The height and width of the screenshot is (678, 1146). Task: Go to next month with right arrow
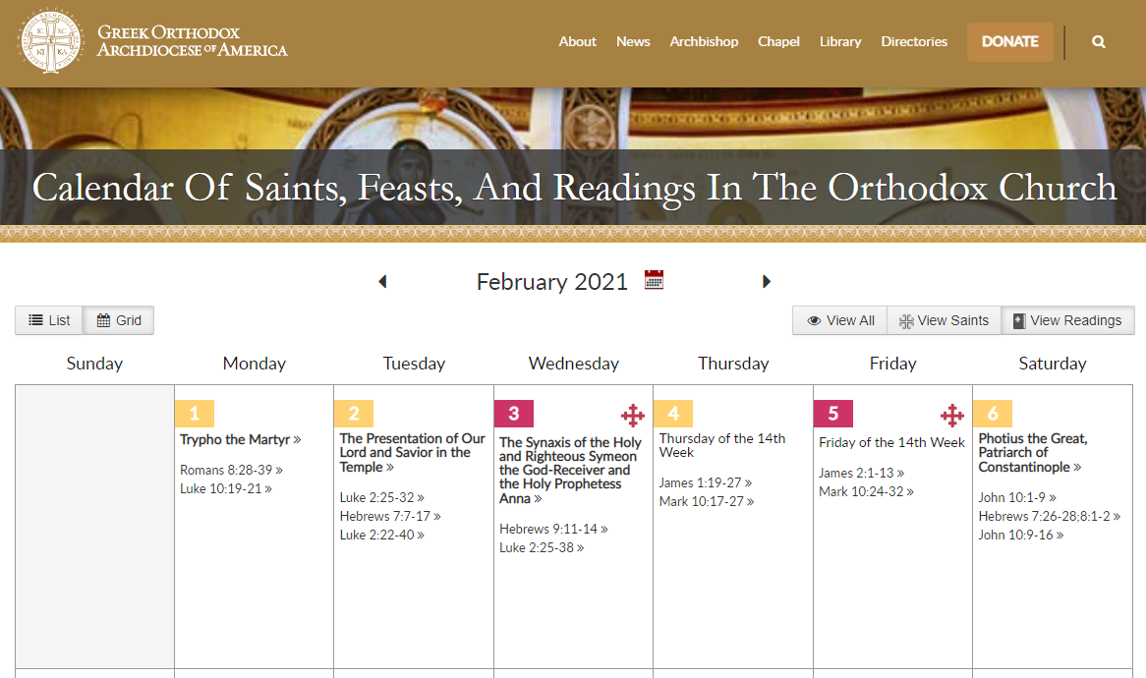tap(766, 281)
